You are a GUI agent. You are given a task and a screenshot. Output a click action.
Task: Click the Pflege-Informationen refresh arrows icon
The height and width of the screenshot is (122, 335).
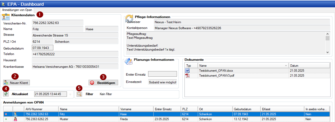(x=129, y=19)
